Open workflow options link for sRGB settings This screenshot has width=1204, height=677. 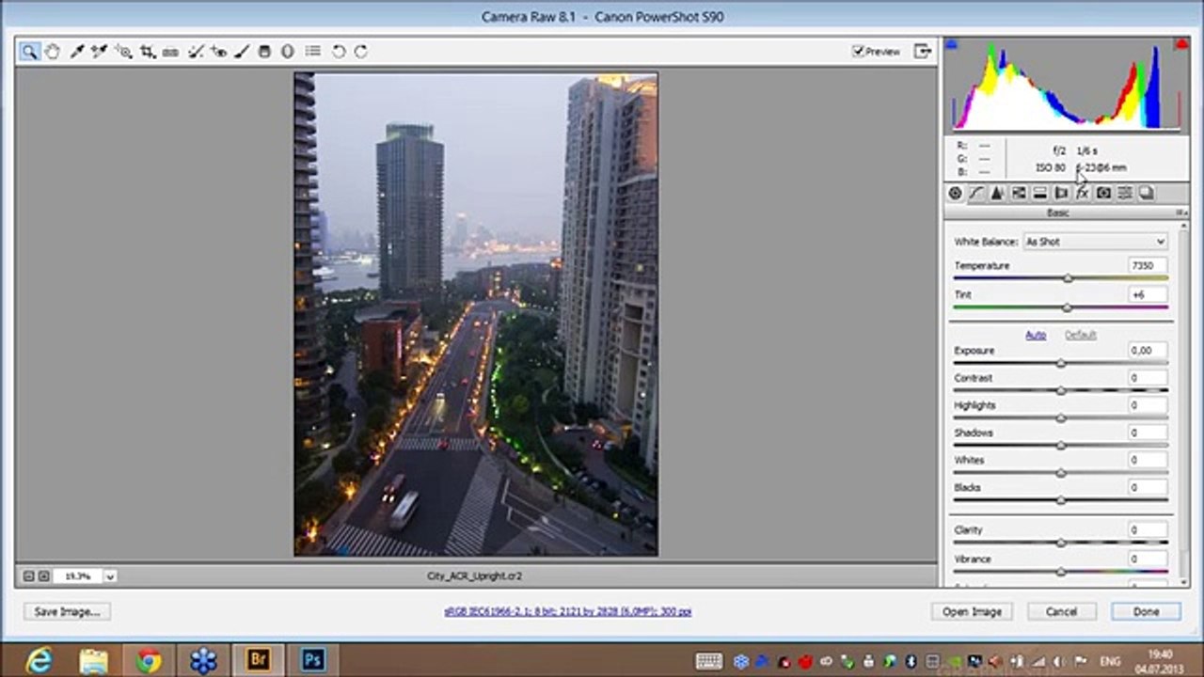click(x=567, y=611)
